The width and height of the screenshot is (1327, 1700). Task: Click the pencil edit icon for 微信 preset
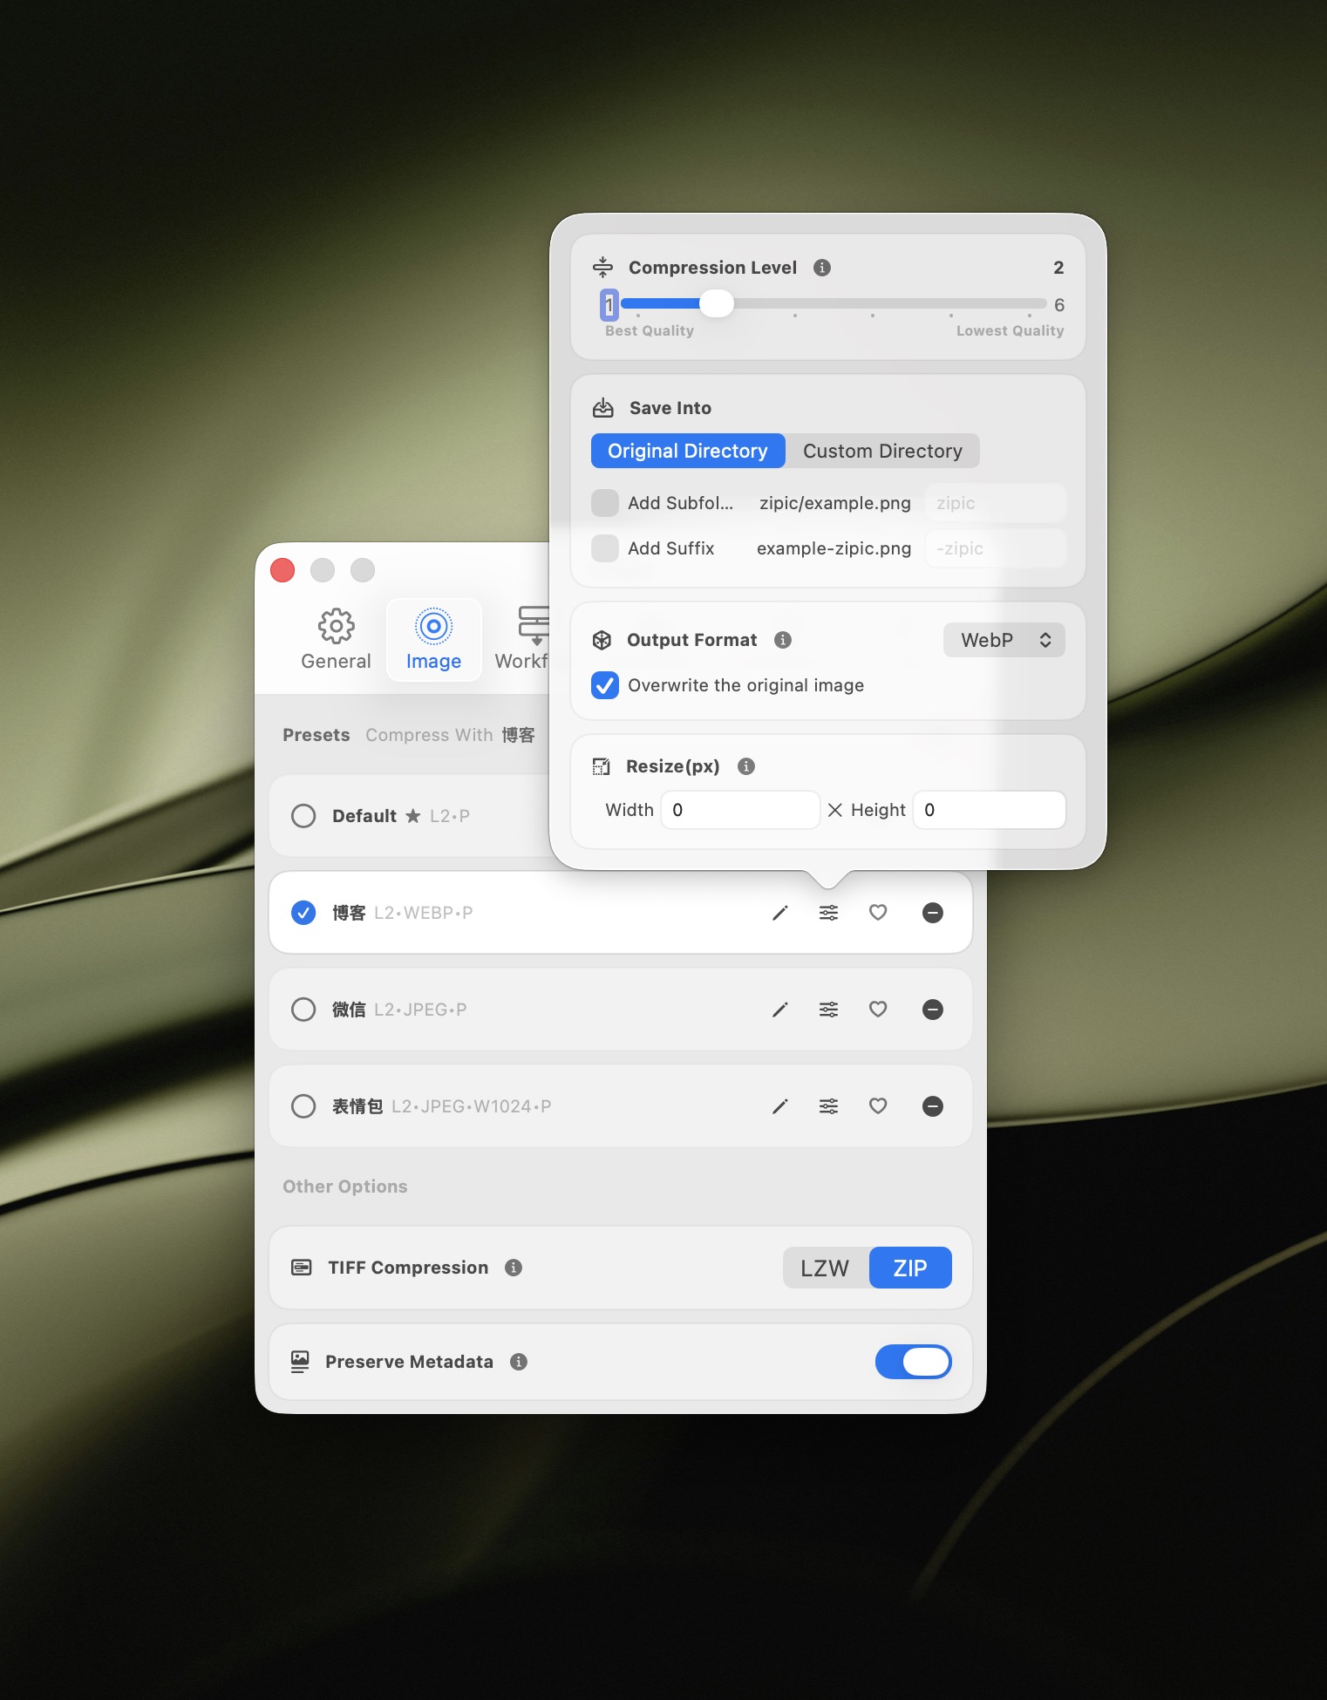click(x=779, y=1010)
